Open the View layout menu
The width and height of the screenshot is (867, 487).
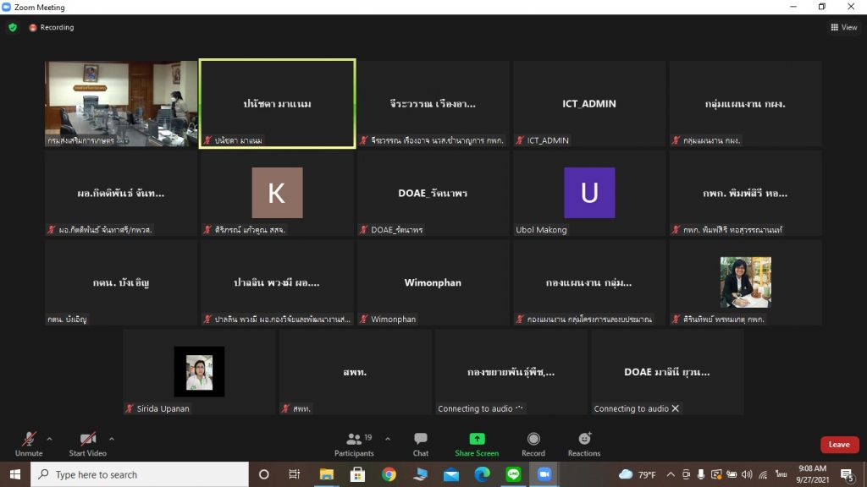pyautogui.click(x=843, y=27)
